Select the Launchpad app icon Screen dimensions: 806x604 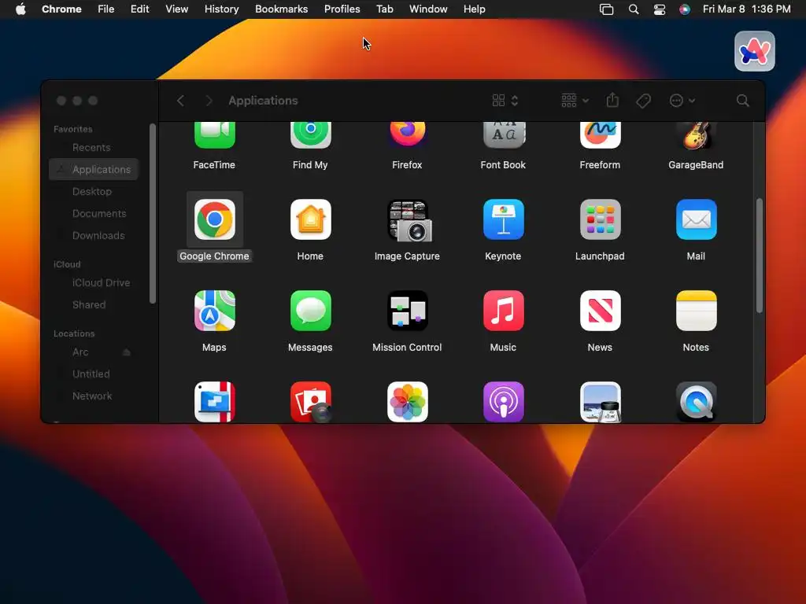(x=600, y=220)
